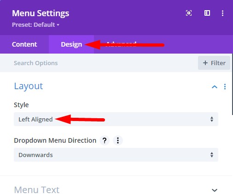Open the Menu Settings more options icon

[222, 13]
